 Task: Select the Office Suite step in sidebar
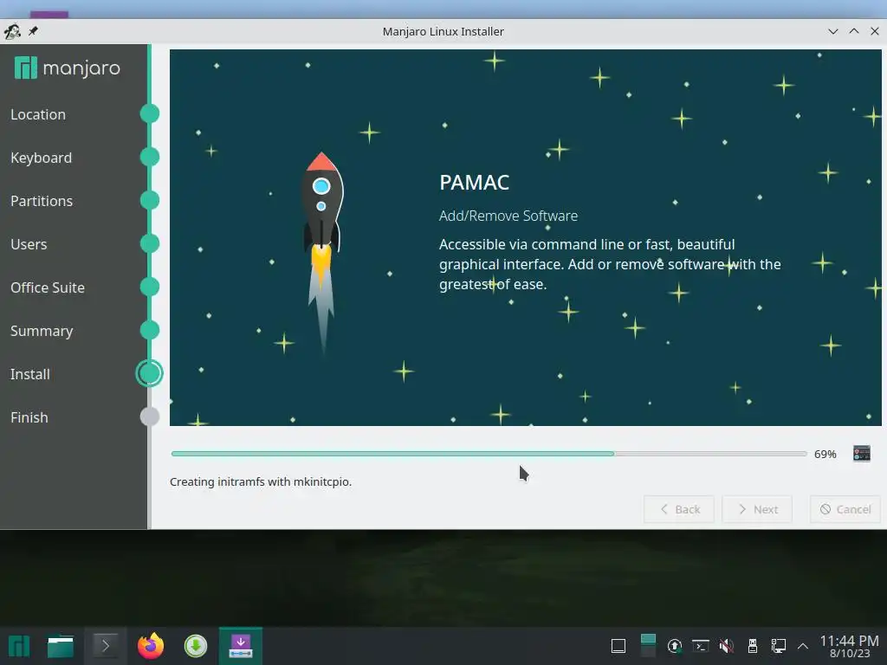pos(48,287)
